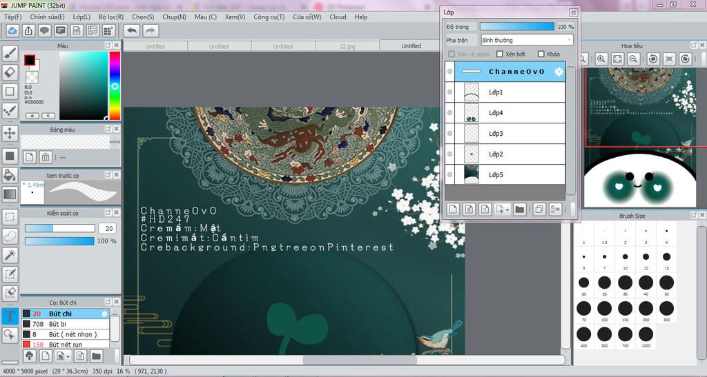707x377 pixels.
Task: Open the Cloud menu
Action: [x=338, y=17]
